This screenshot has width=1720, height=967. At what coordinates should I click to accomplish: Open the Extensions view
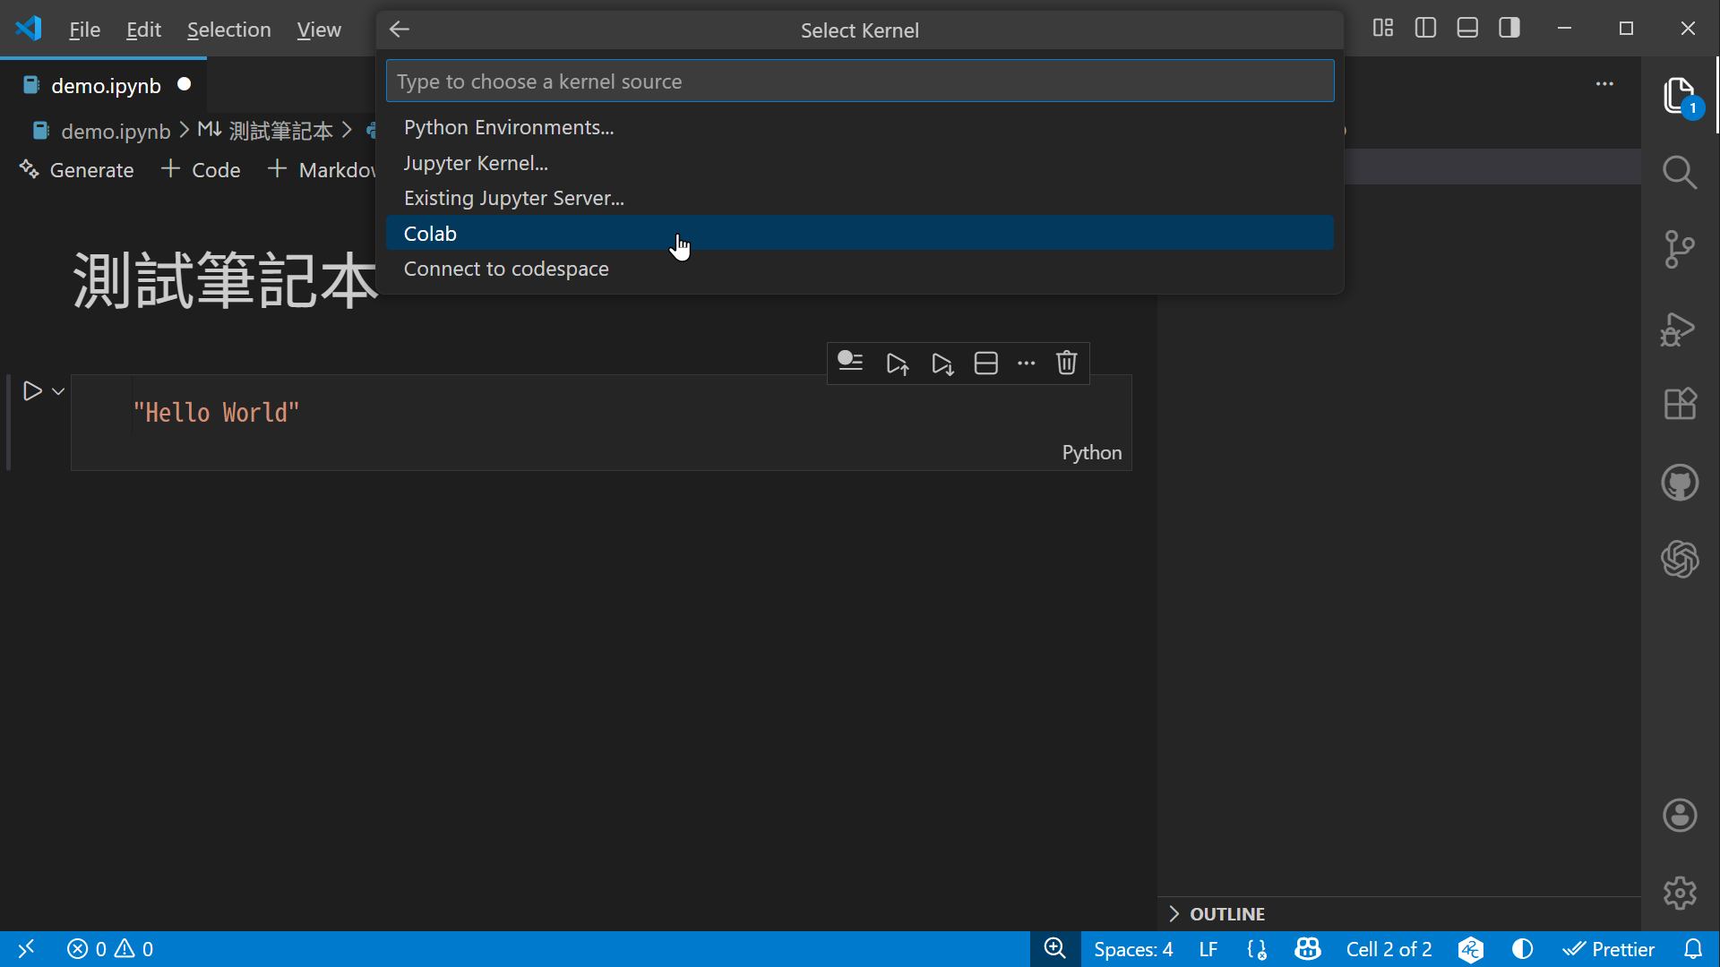1680,404
